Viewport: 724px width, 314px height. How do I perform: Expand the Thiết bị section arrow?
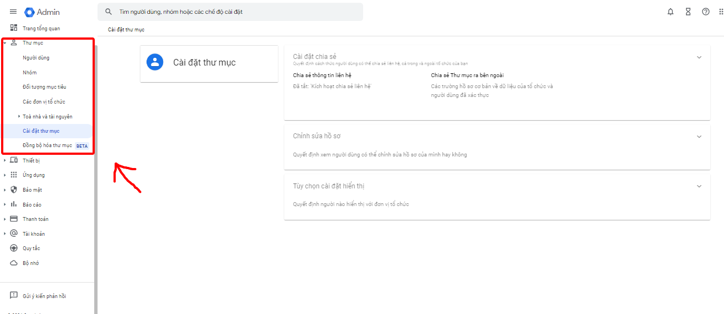pos(5,160)
